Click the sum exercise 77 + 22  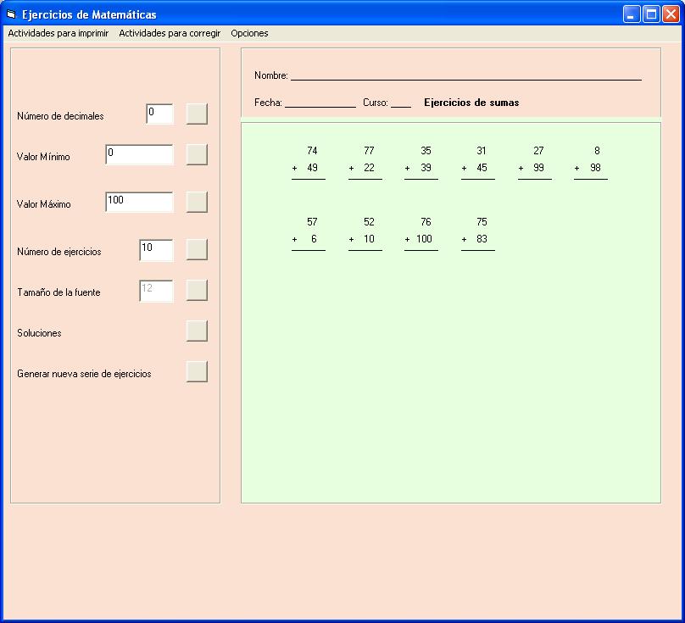click(x=365, y=163)
